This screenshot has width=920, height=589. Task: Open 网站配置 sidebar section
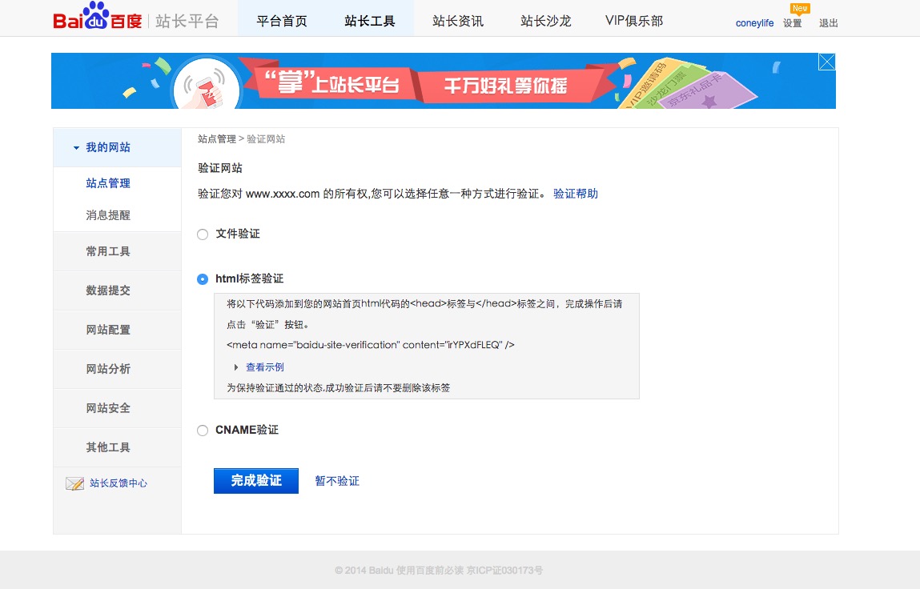pyautogui.click(x=118, y=330)
